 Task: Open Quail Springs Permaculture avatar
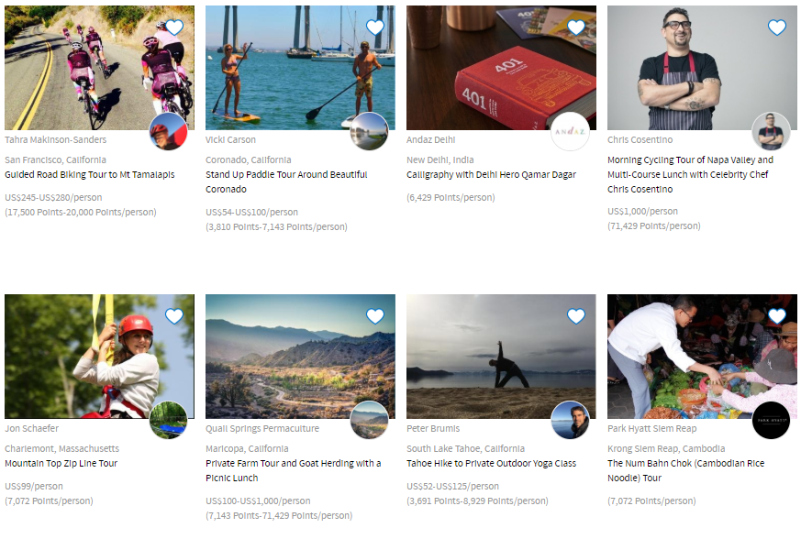pyautogui.click(x=369, y=420)
